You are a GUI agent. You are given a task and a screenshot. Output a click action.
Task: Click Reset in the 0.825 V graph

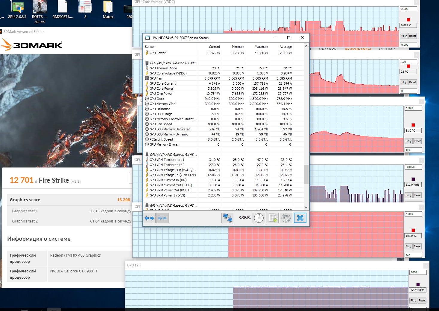(x=412, y=36)
